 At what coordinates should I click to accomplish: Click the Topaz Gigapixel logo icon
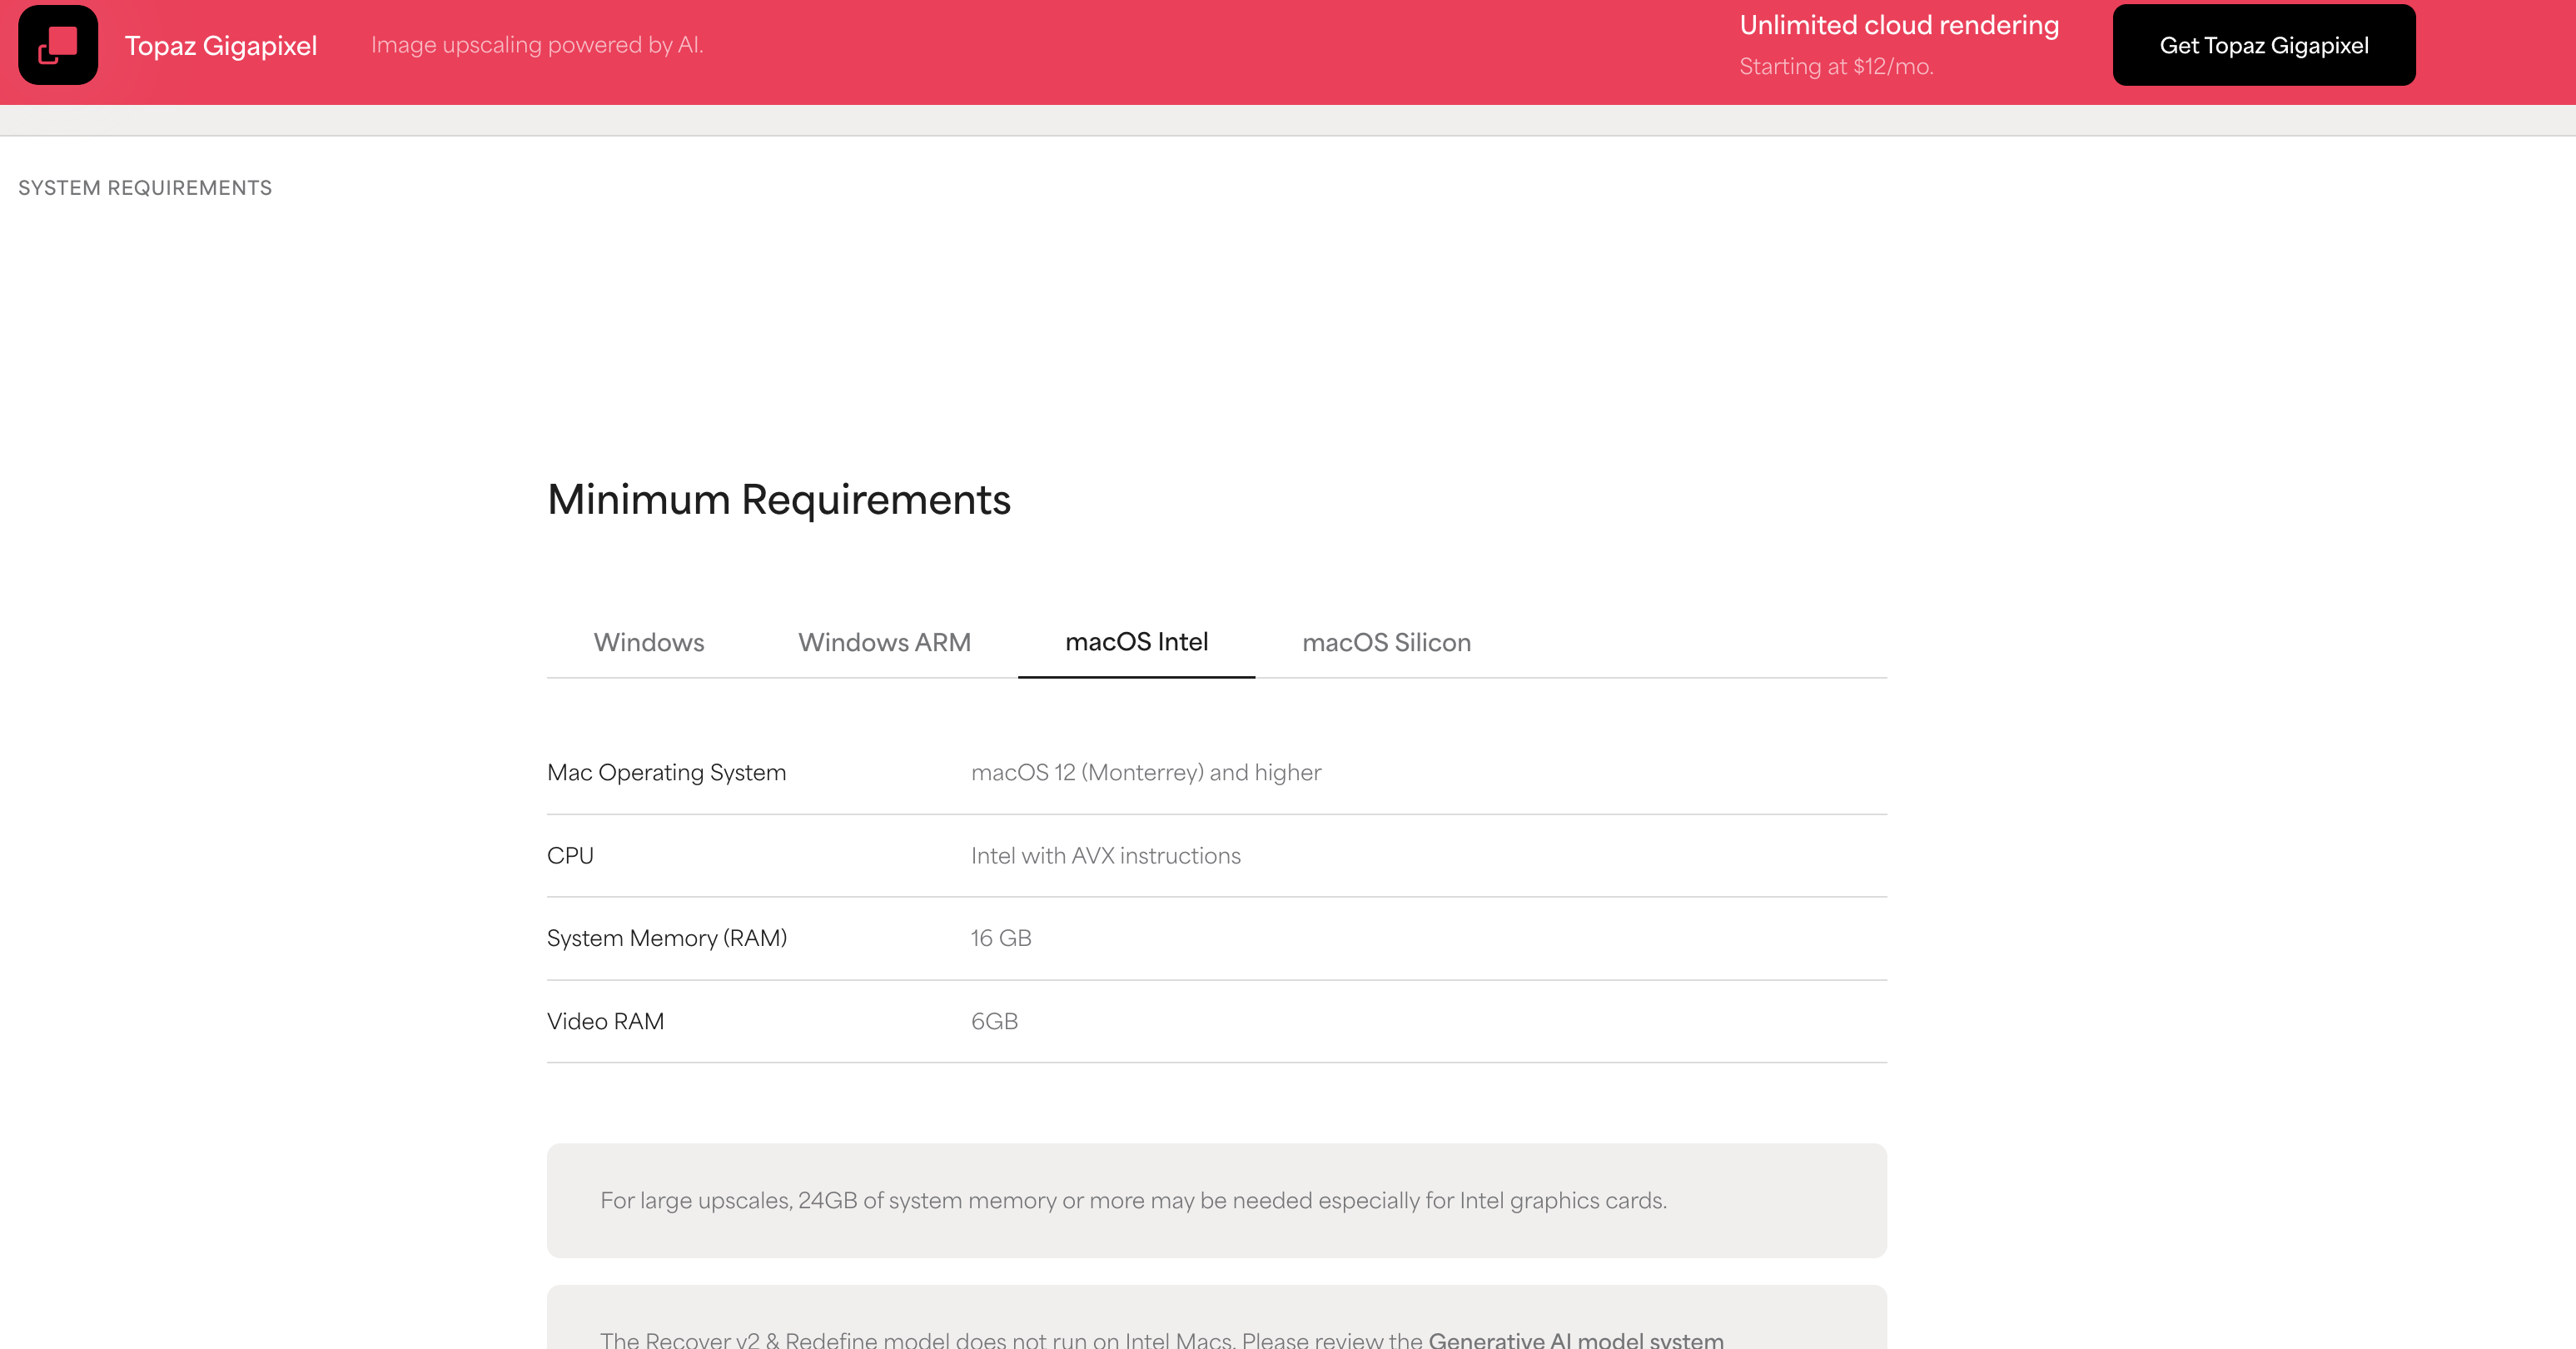pos(58,45)
